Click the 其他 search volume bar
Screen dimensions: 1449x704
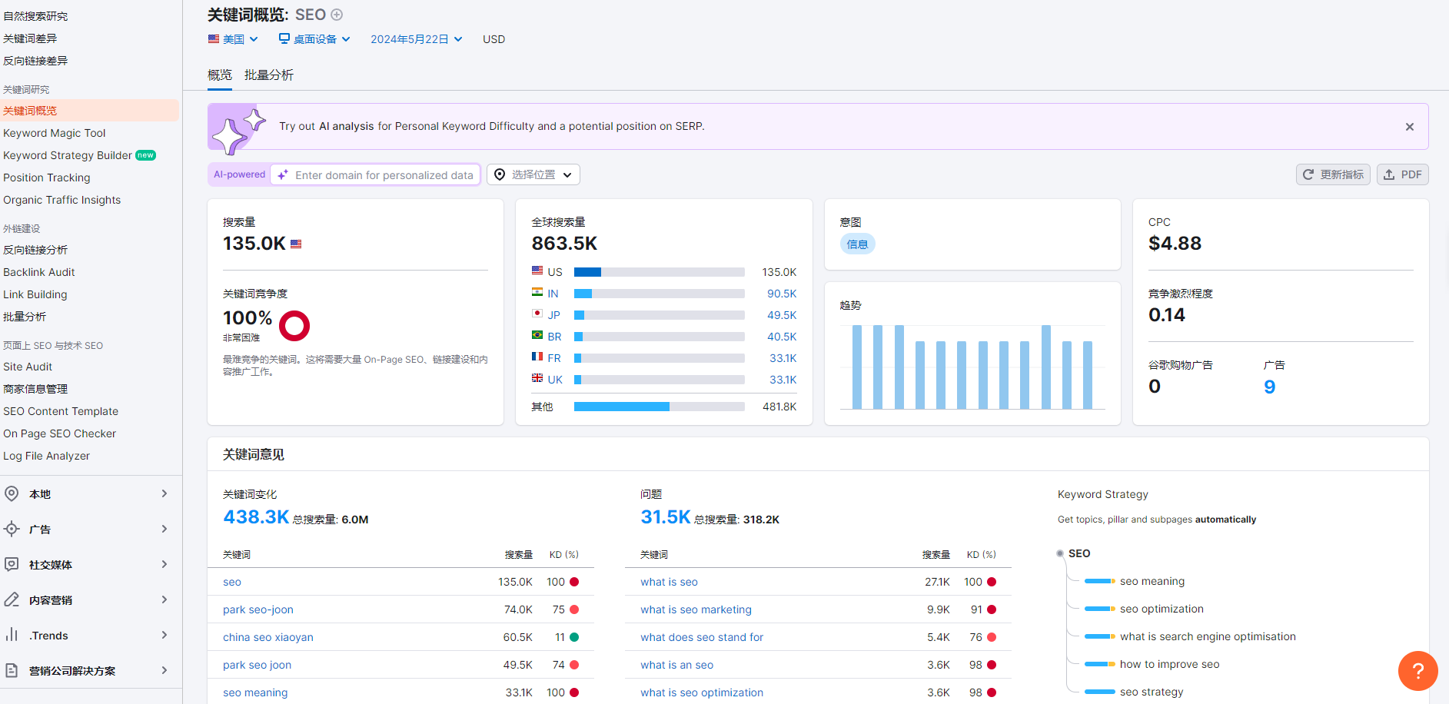point(660,407)
